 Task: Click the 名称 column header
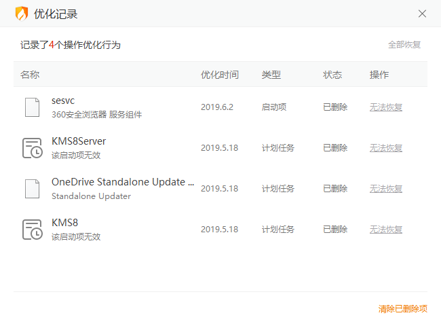(x=30, y=75)
